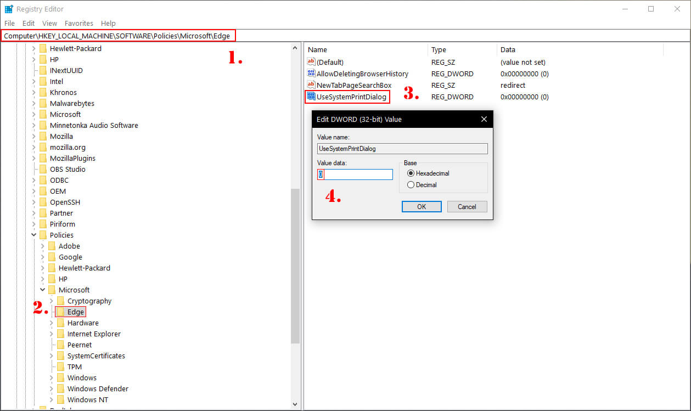Click the tree scrollbar up arrow

pyautogui.click(x=295, y=48)
